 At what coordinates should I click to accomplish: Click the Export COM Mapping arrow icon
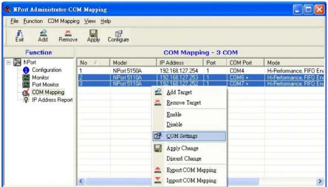point(158,170)
